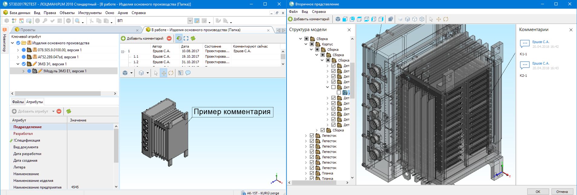Close the Комментарии panel
This screenshot has width=577, height=195.
pos(571,30)
